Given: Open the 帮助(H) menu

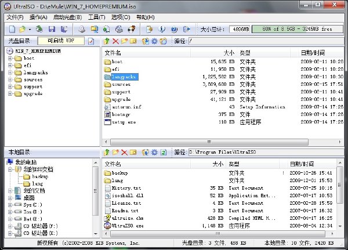Looking at the screenshot, I should coord(146,17).
